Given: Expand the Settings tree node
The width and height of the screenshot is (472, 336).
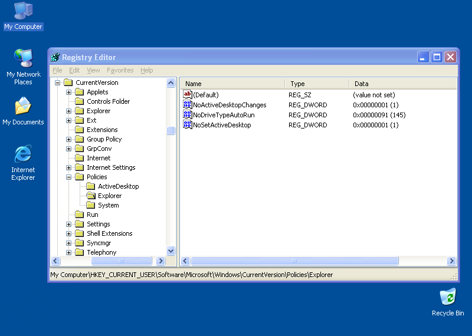Looking at the screenshot, I should 68,224.
